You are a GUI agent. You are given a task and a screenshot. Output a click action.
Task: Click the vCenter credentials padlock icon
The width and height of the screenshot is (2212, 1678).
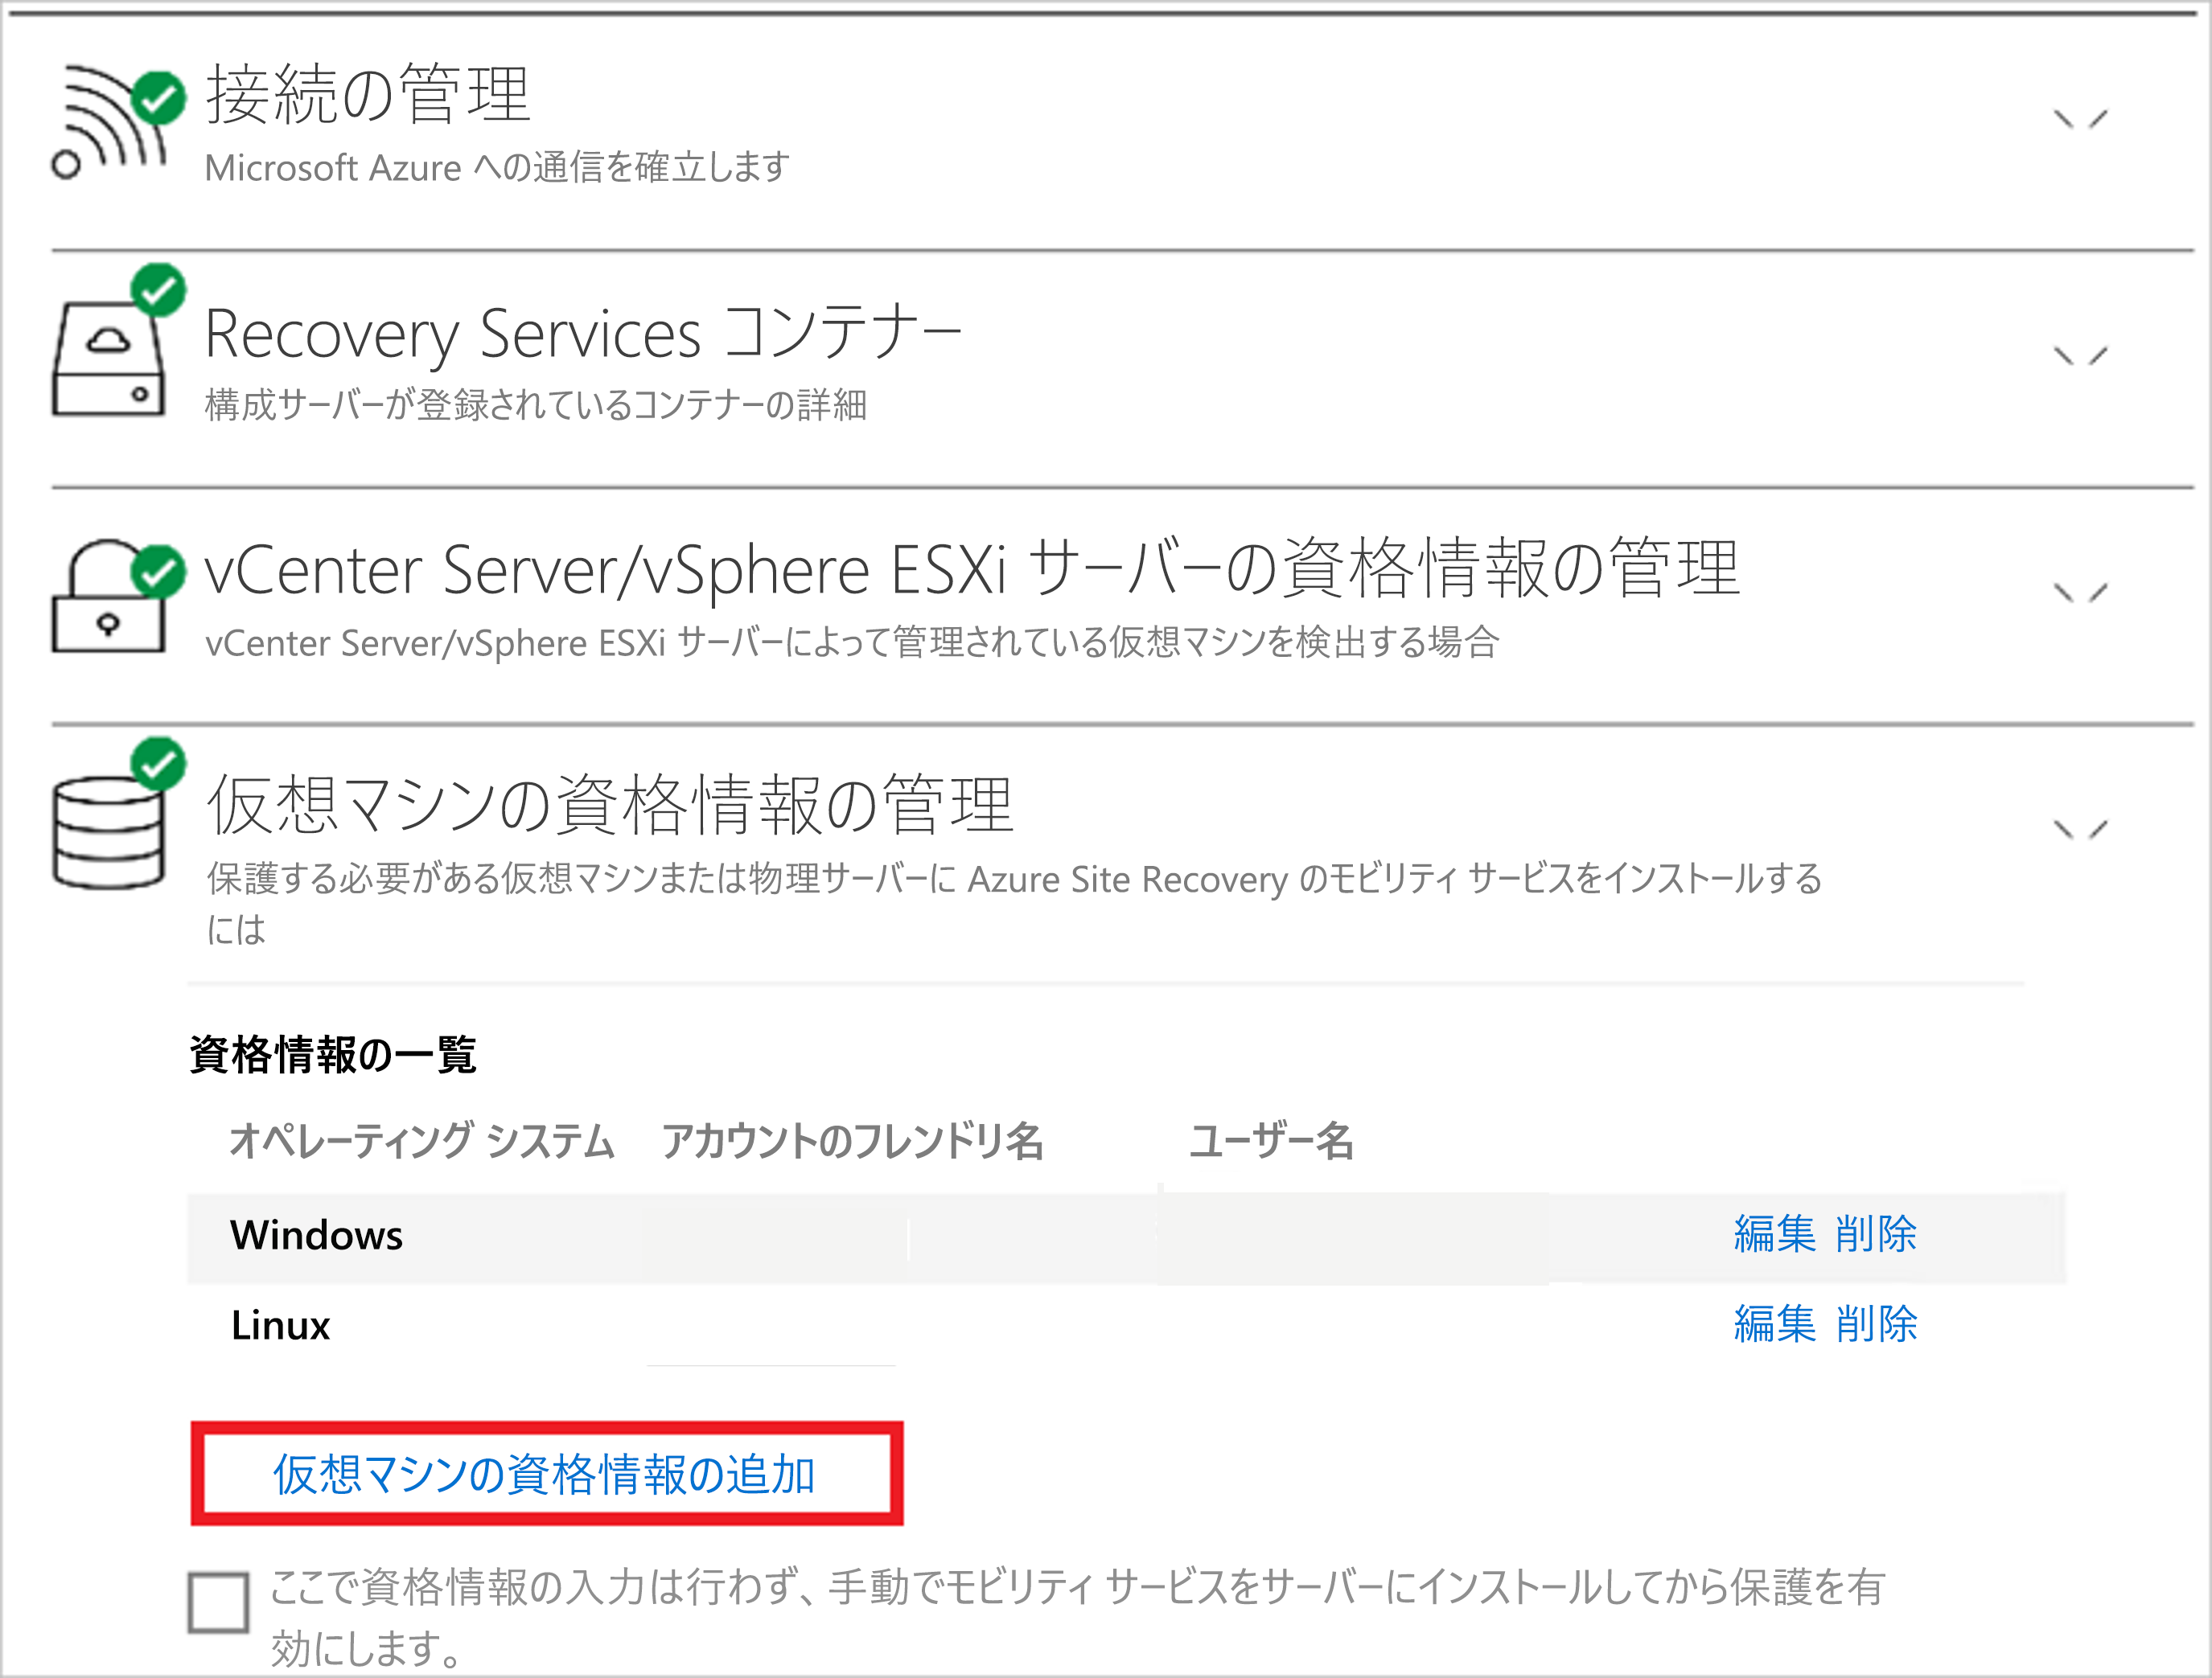(x=117, y=597)
